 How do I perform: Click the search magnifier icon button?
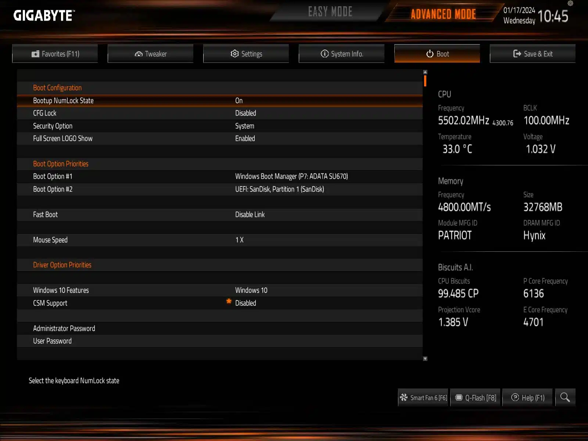[565, 397]
